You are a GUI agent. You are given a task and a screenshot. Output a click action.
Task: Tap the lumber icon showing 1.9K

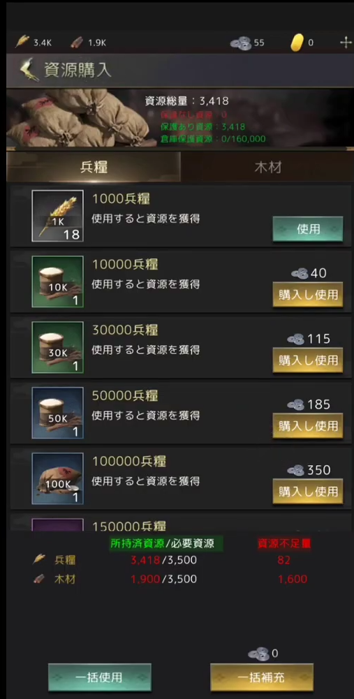pos(77,43)
